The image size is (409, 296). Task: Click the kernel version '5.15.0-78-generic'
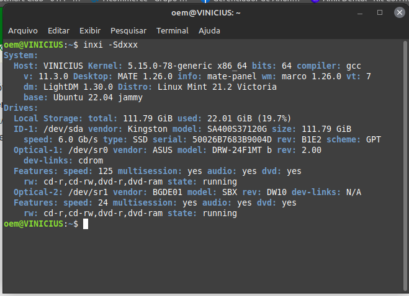170,66
